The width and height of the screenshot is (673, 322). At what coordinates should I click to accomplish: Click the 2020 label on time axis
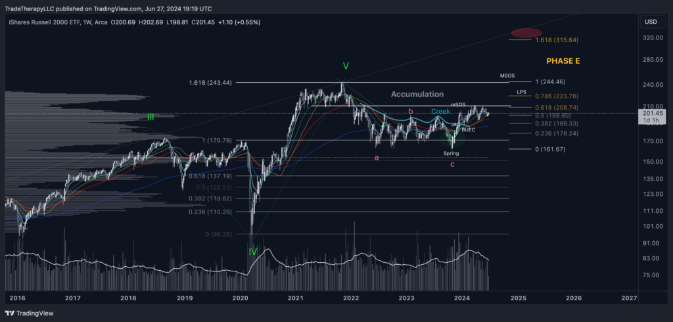[x=240, y=298]
